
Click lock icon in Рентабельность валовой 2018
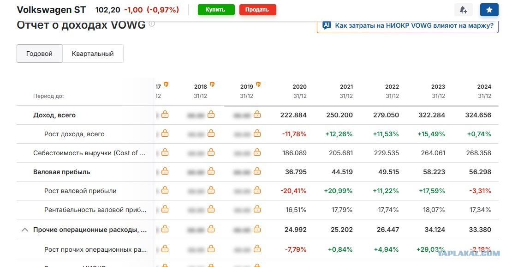coord(211,209)
